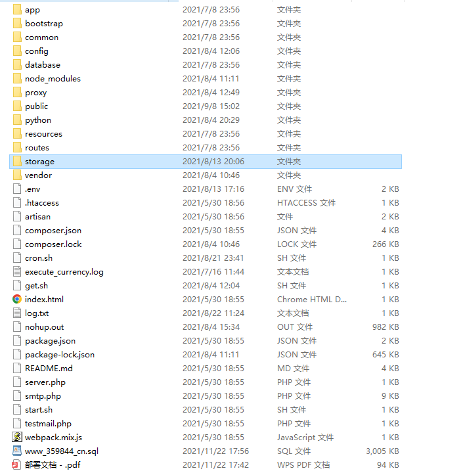Click the bootstrap folder icon
Image resolution: width=463 pixels, height=475 pixels.
point(17,24)
